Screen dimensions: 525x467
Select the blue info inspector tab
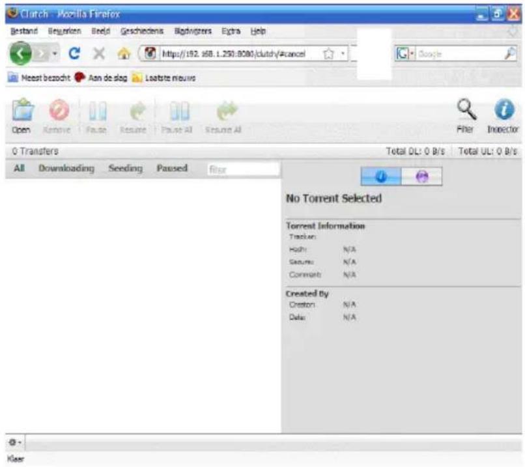point(381,176)
